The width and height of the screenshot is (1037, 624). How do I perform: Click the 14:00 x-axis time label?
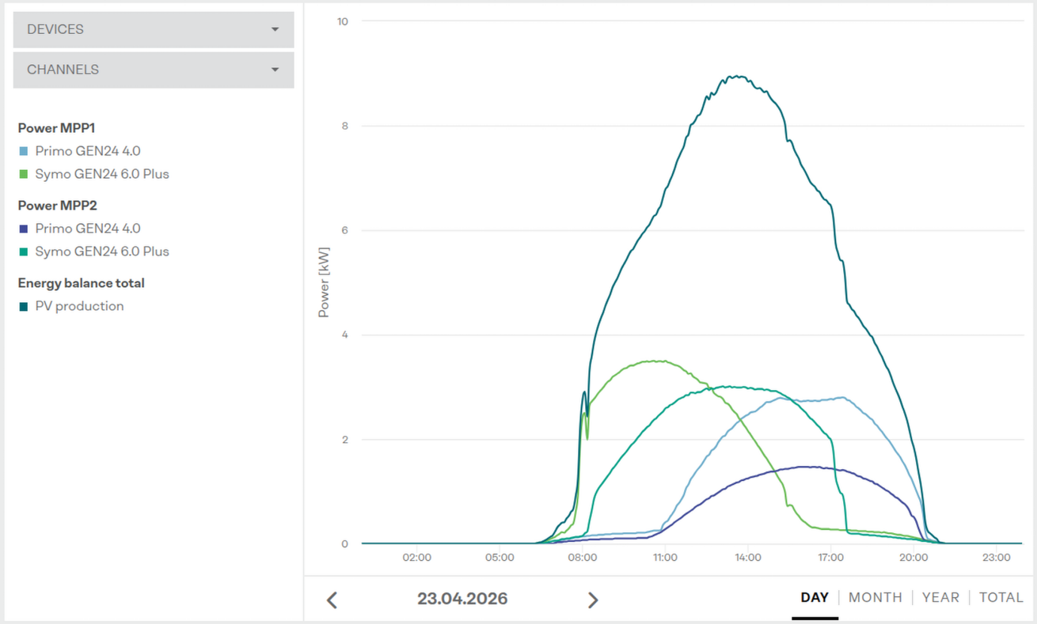pos(747,558)
